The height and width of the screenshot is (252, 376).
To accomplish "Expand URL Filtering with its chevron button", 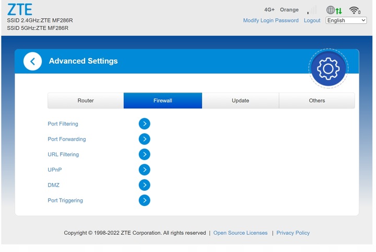I will (144, 154).
